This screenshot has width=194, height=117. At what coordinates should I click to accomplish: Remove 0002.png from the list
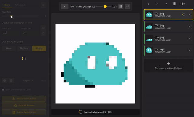[x=189, y=15]
